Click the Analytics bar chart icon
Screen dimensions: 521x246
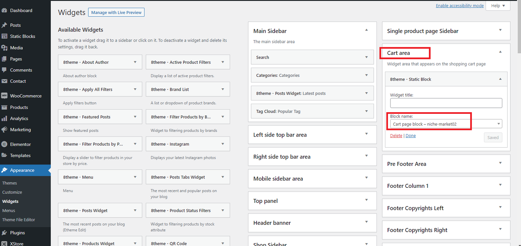tap(4, 118)
